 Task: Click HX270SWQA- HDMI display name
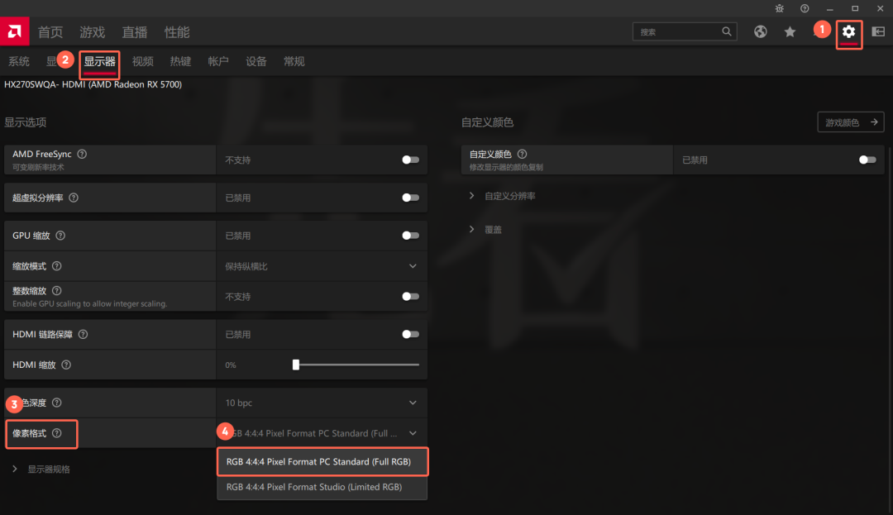(93, 84)
